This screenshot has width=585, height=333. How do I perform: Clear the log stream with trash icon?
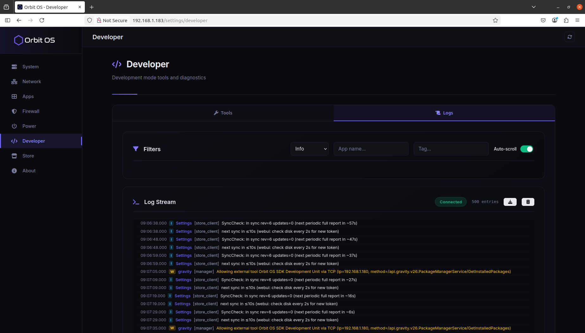point(528,202)
